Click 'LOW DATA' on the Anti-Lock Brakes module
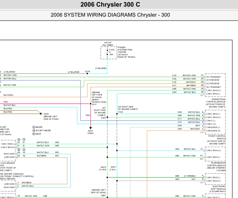 pyautogui.click(x=9, y=157)
